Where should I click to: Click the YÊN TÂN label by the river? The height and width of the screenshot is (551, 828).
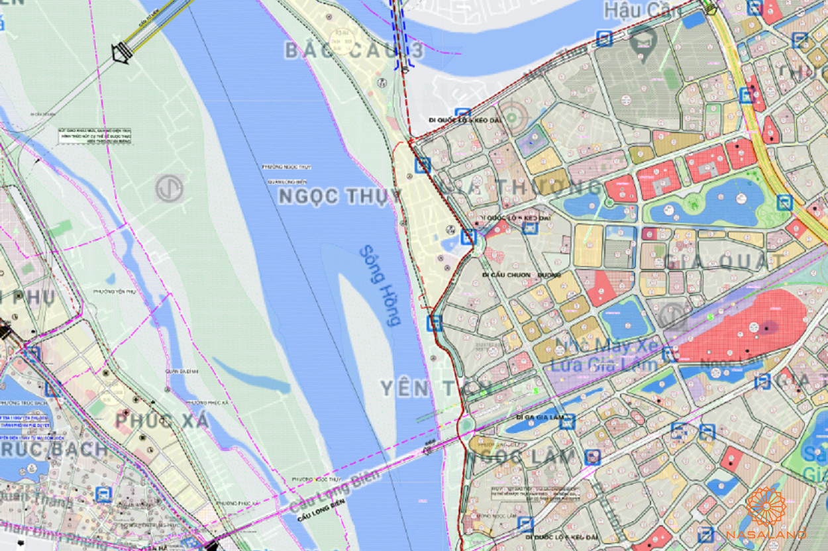tap(436, 388)
